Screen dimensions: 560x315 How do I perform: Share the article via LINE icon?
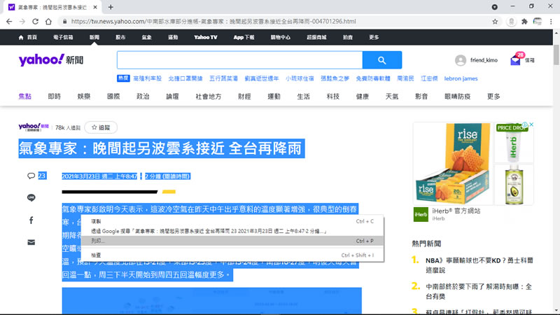(x=31, y=197)
